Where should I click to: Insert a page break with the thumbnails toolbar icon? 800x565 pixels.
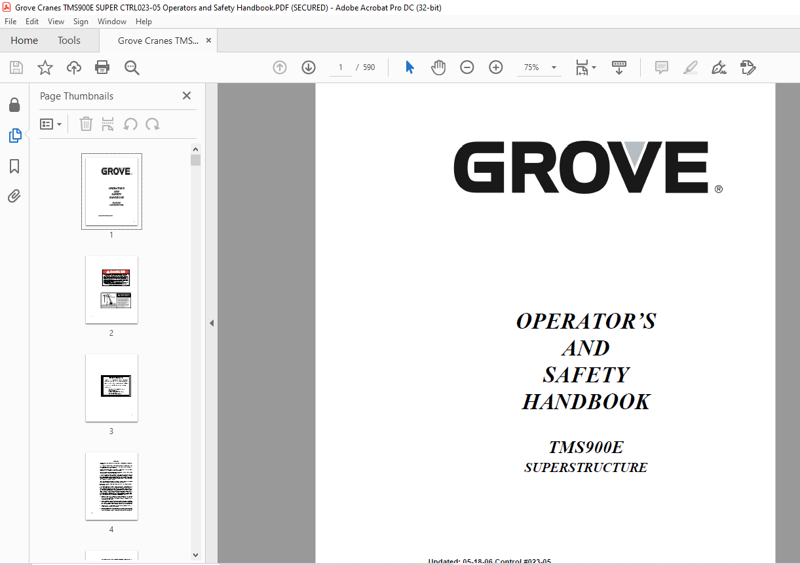click(x=108, y=124)
